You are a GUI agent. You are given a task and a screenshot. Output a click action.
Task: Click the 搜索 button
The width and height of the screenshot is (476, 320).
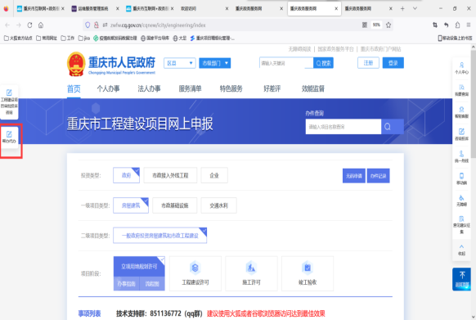(323, 63)
